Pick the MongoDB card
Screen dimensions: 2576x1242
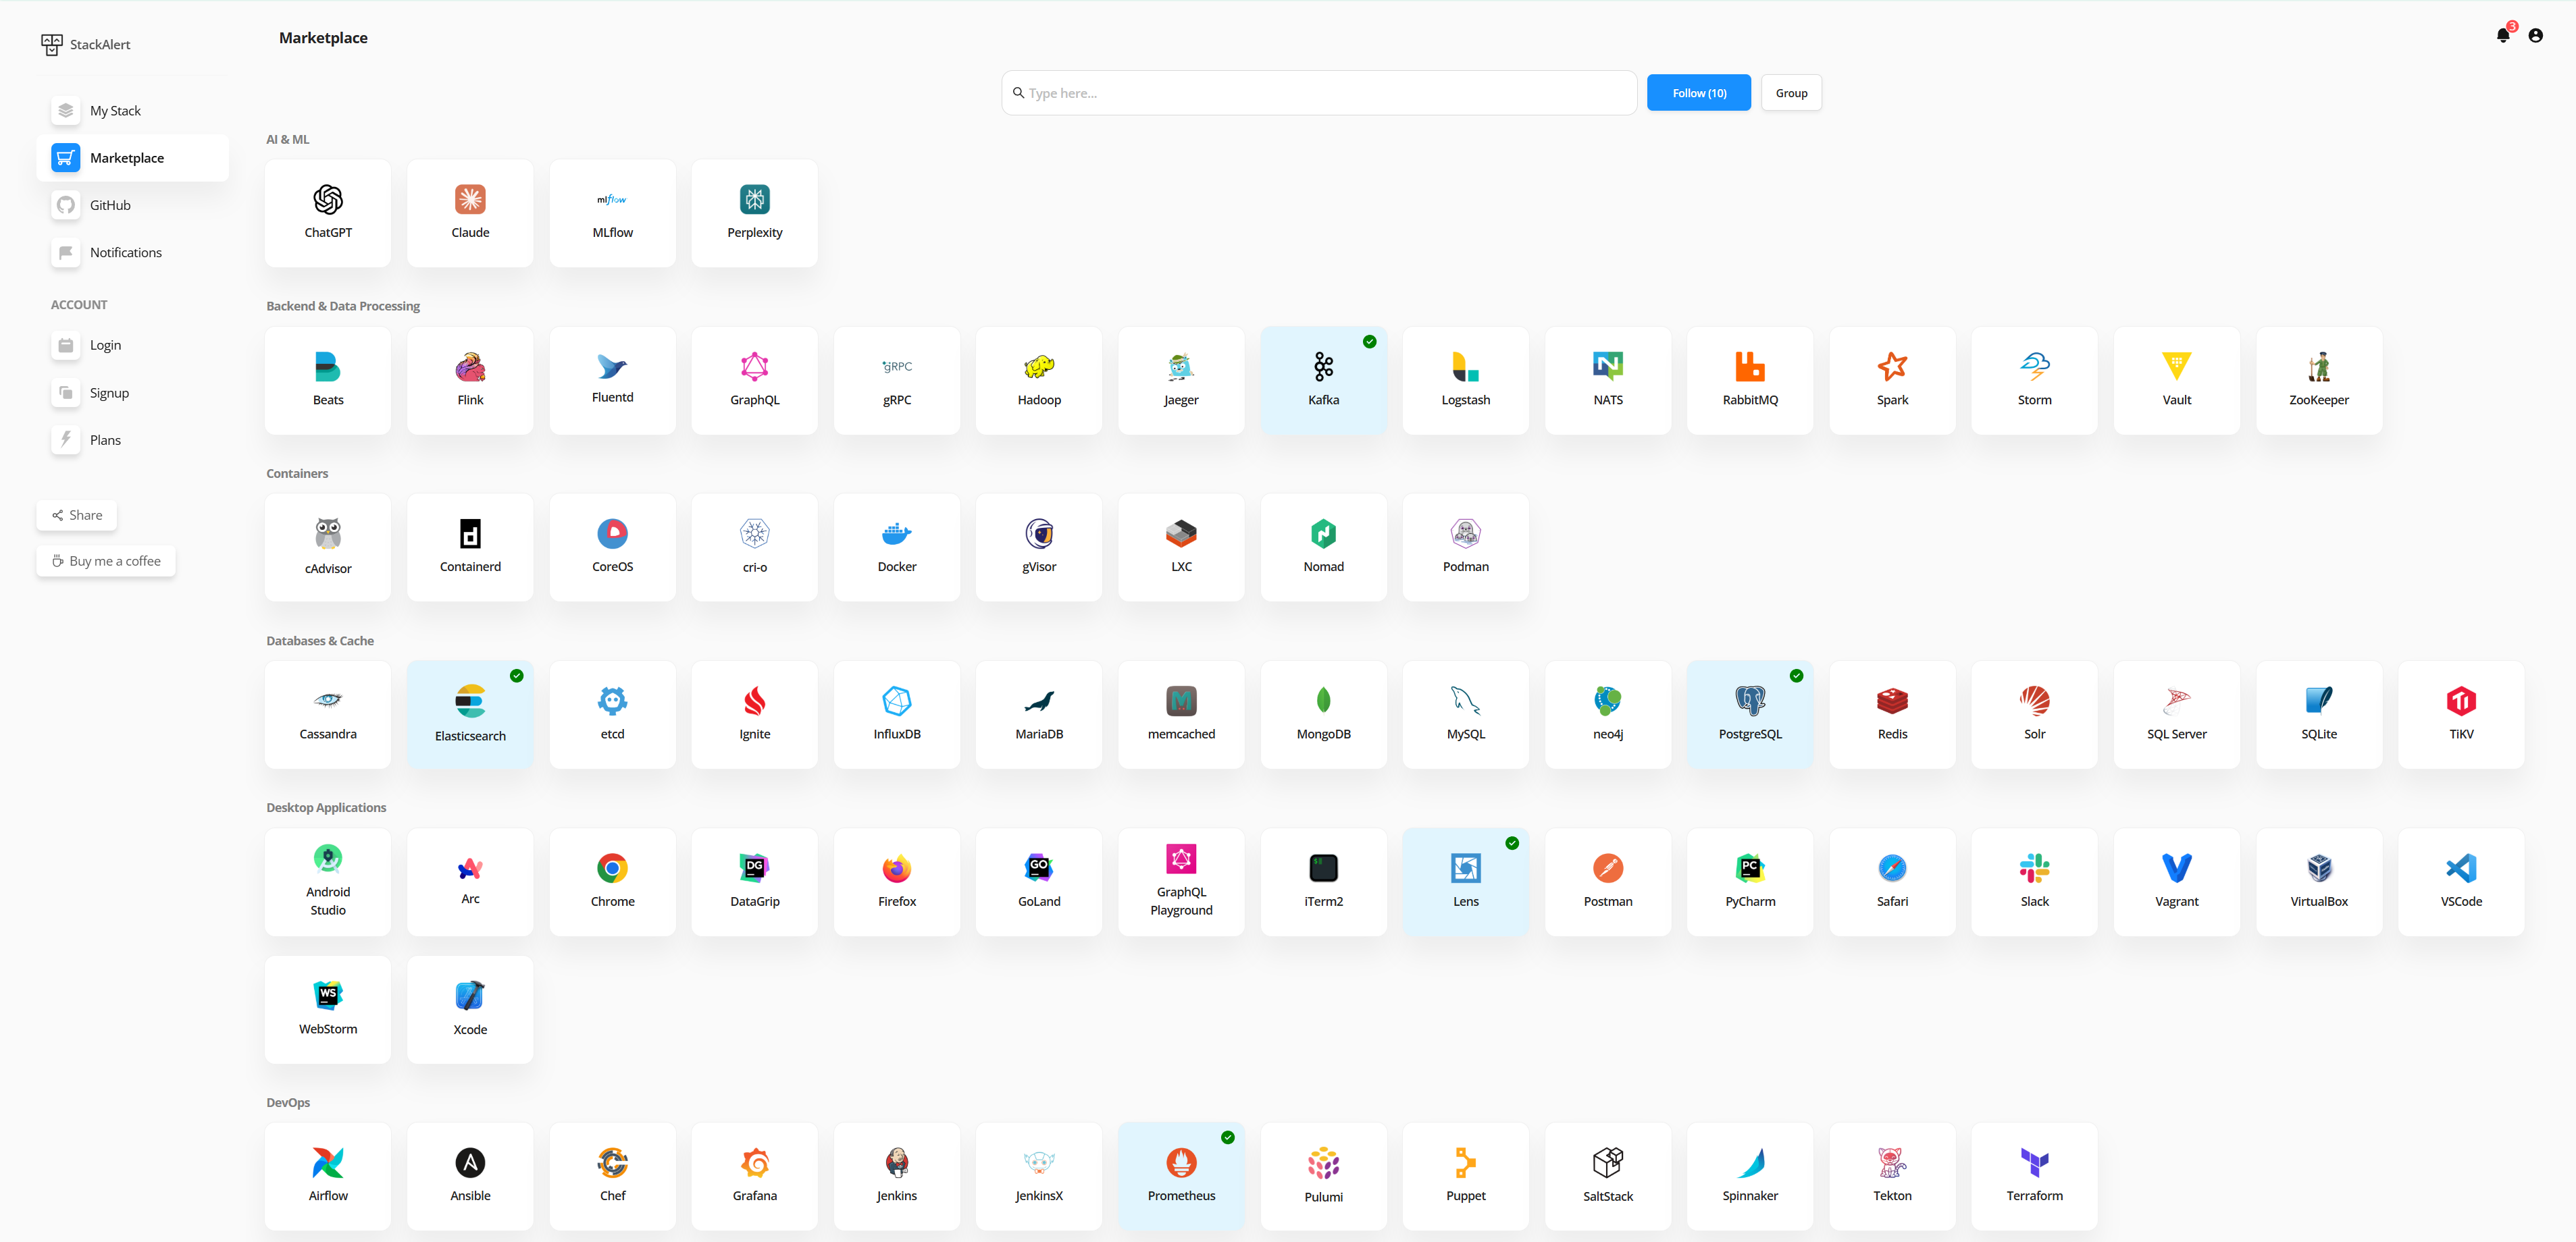click(1323, 714)
